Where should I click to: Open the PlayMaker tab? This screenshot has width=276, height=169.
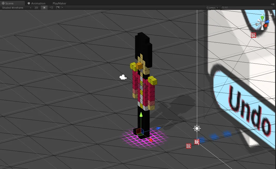coord(59,3)
